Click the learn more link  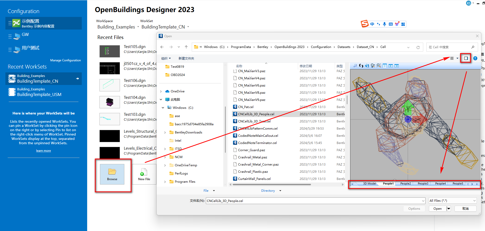click(43, 151)
